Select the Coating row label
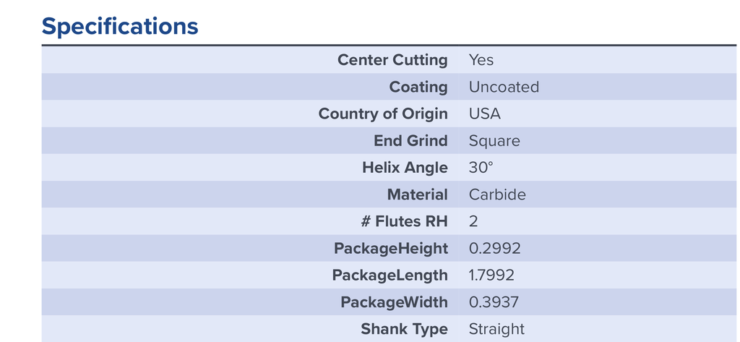The width and height of the screenshot is (740, 342). [x=418, y=87]
